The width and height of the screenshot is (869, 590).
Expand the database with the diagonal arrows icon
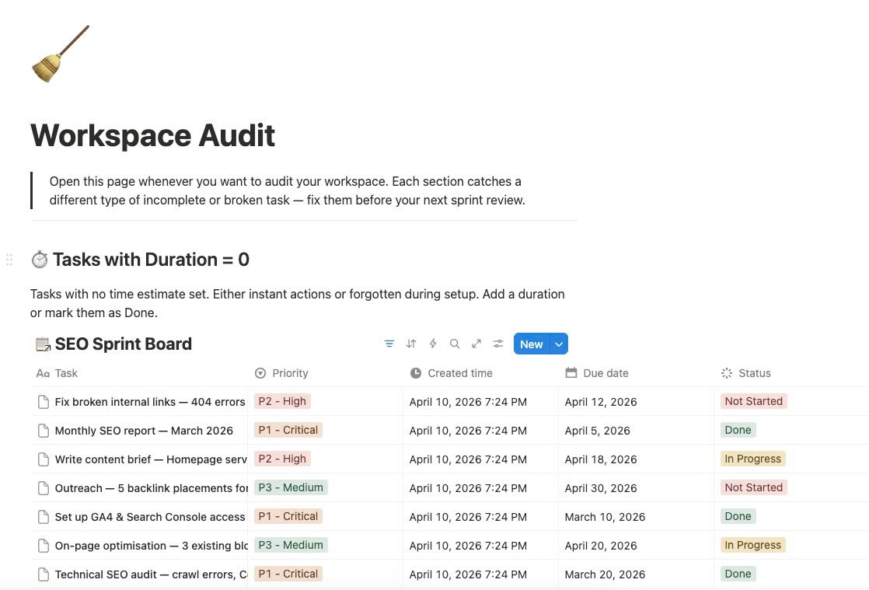click(x=476, y=344)
